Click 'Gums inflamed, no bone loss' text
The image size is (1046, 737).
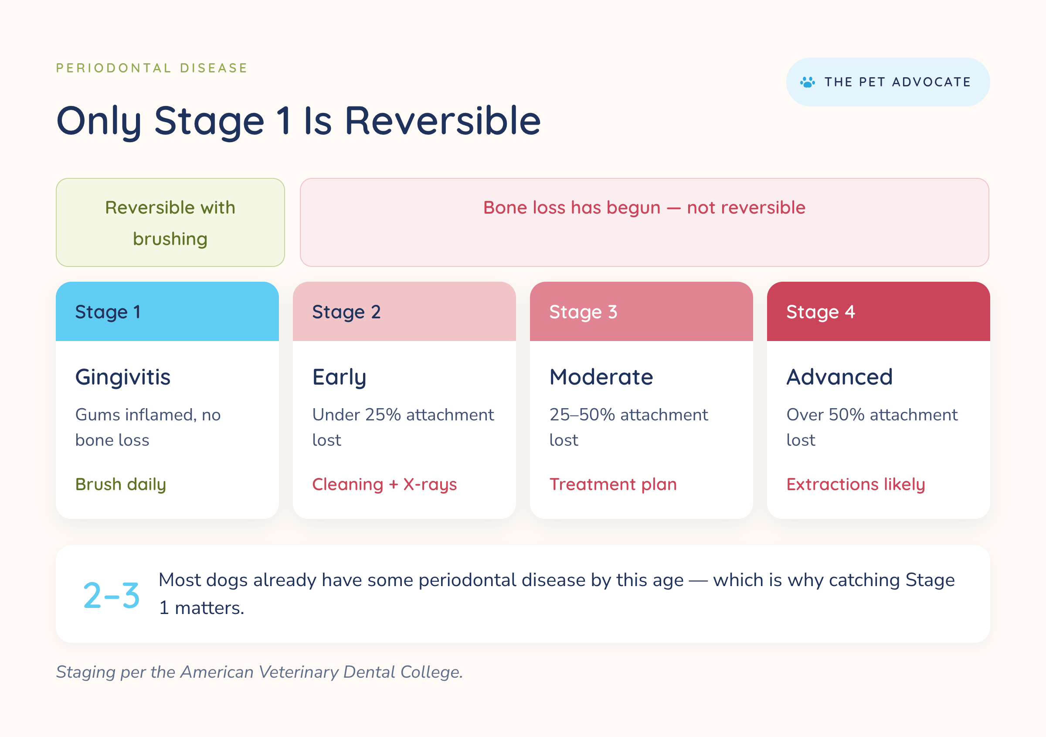click(x=148, y=427)
